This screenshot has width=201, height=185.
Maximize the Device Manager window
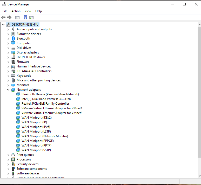click(x=184, y=4)
